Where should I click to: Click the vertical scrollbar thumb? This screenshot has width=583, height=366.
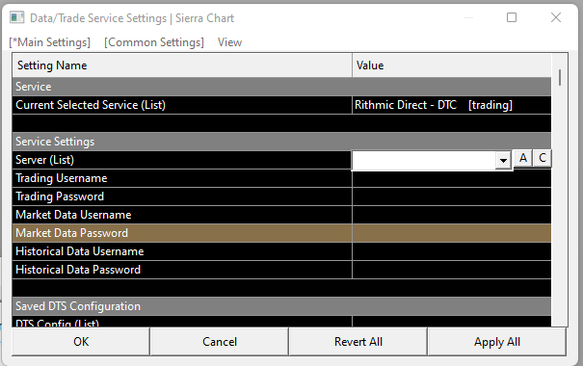[560, 77]
